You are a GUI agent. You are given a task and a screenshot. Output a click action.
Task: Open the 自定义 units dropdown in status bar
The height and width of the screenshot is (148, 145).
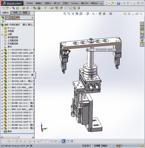point(126,146)
